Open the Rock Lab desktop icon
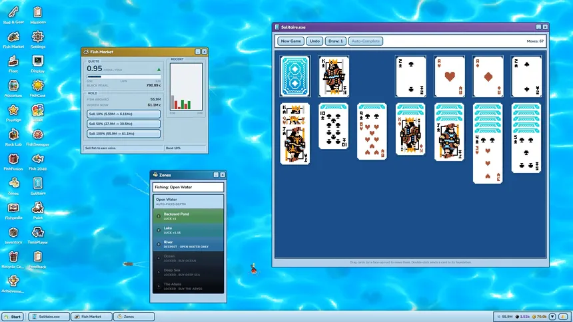 click(x=13, y=137)
